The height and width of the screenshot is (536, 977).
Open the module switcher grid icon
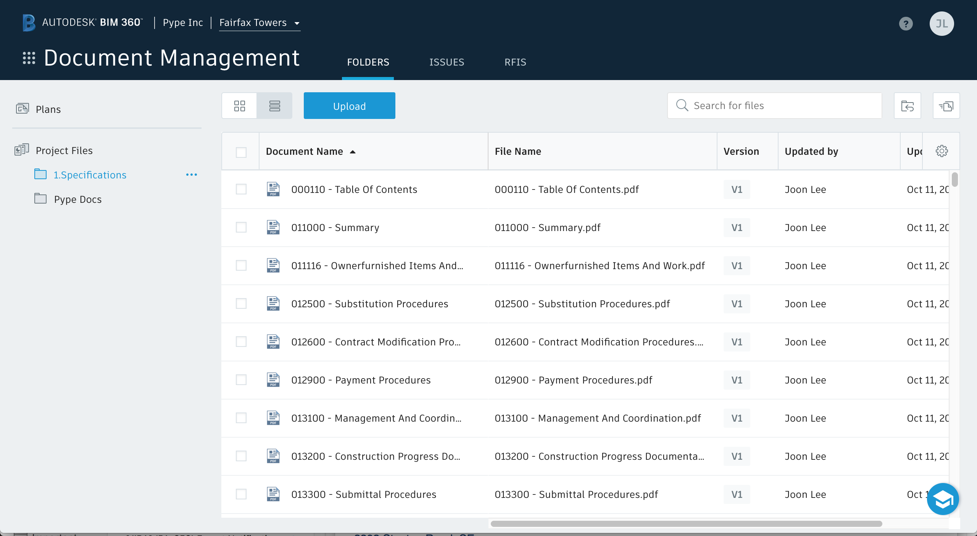tap(29, 58)
